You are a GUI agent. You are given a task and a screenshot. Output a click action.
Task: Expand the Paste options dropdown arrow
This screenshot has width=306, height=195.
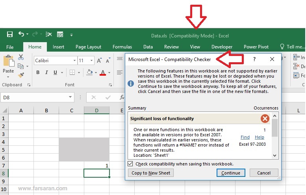click(8, 77)
